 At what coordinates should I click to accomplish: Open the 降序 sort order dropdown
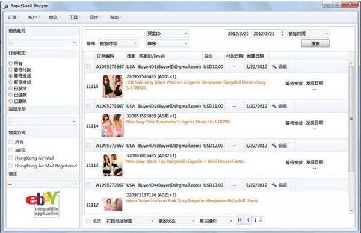tap(167, 43)
